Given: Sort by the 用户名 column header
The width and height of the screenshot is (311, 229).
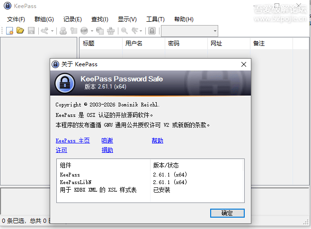Looking at the screenshot, I should (143, 44).
